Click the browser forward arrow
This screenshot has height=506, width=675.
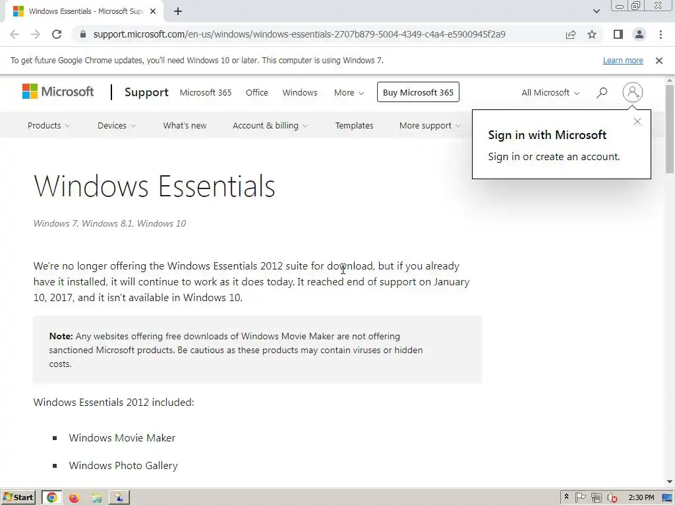pos(36,34)
